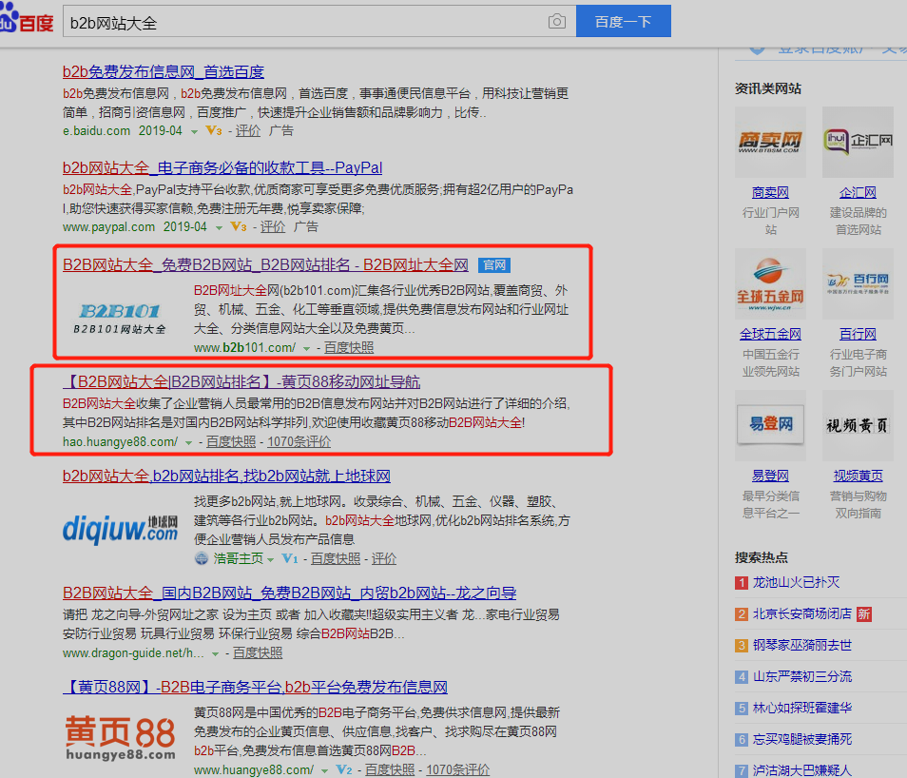
Task: Click the 易登网 text link
Action: point(770,476)
